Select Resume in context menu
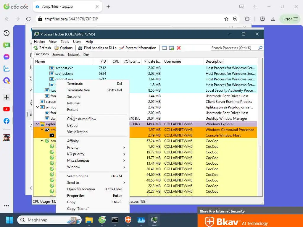 click(x=93, y=103)
